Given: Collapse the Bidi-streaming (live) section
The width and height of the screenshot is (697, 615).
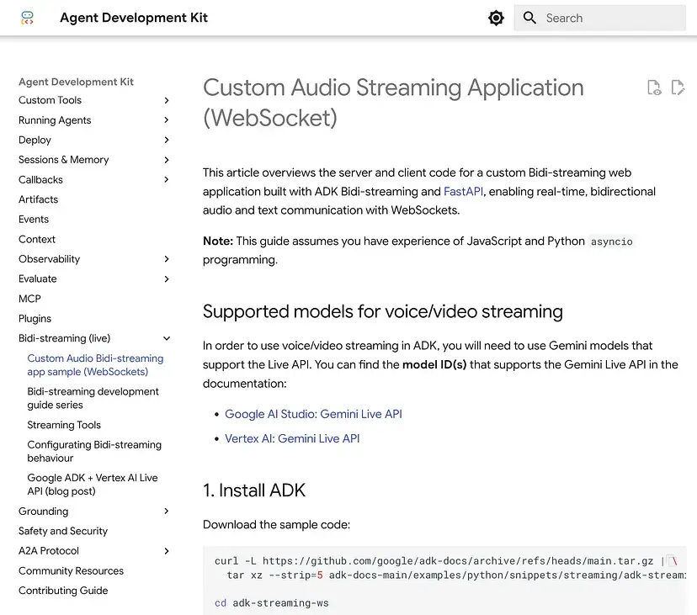Looking at the screenshot, I should coord(167,338).
